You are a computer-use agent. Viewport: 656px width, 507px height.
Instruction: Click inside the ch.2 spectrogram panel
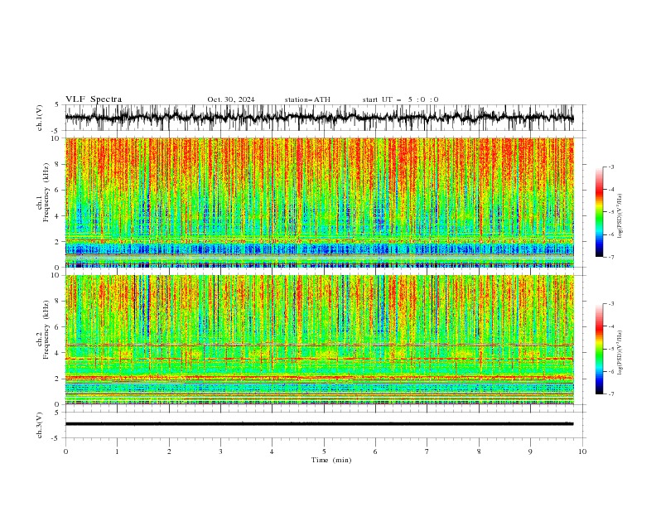[319, 340]
